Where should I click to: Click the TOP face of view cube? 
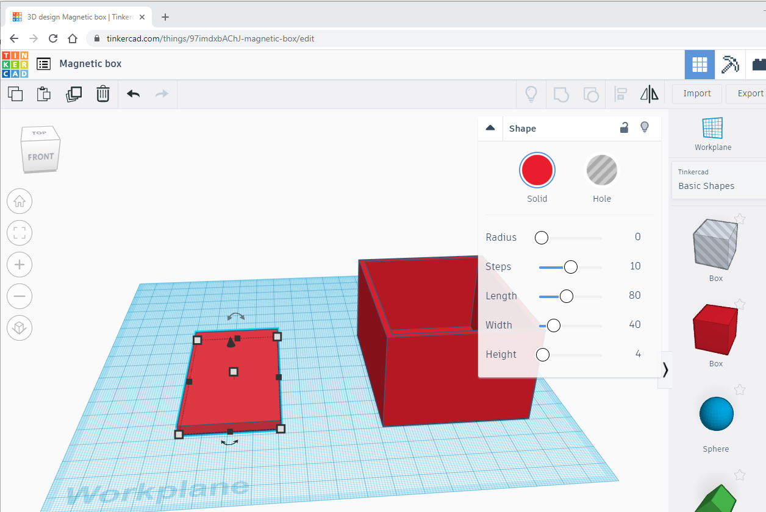(x=39, y=133)
